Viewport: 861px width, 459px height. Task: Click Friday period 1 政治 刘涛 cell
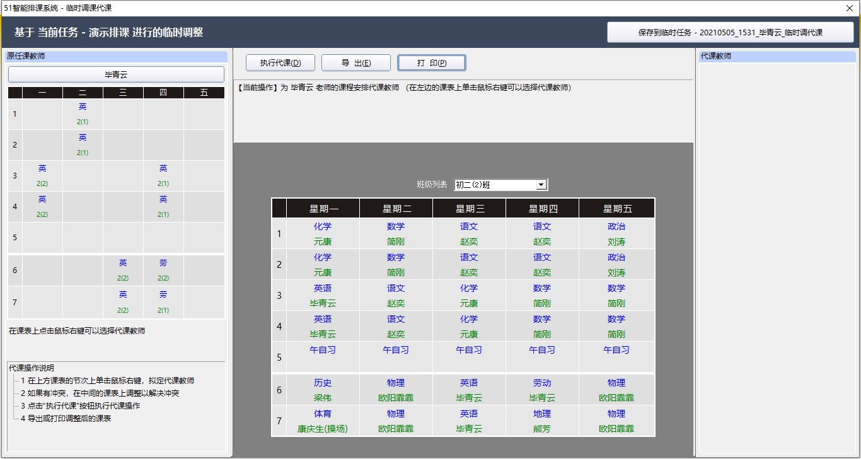coord(616,234)
